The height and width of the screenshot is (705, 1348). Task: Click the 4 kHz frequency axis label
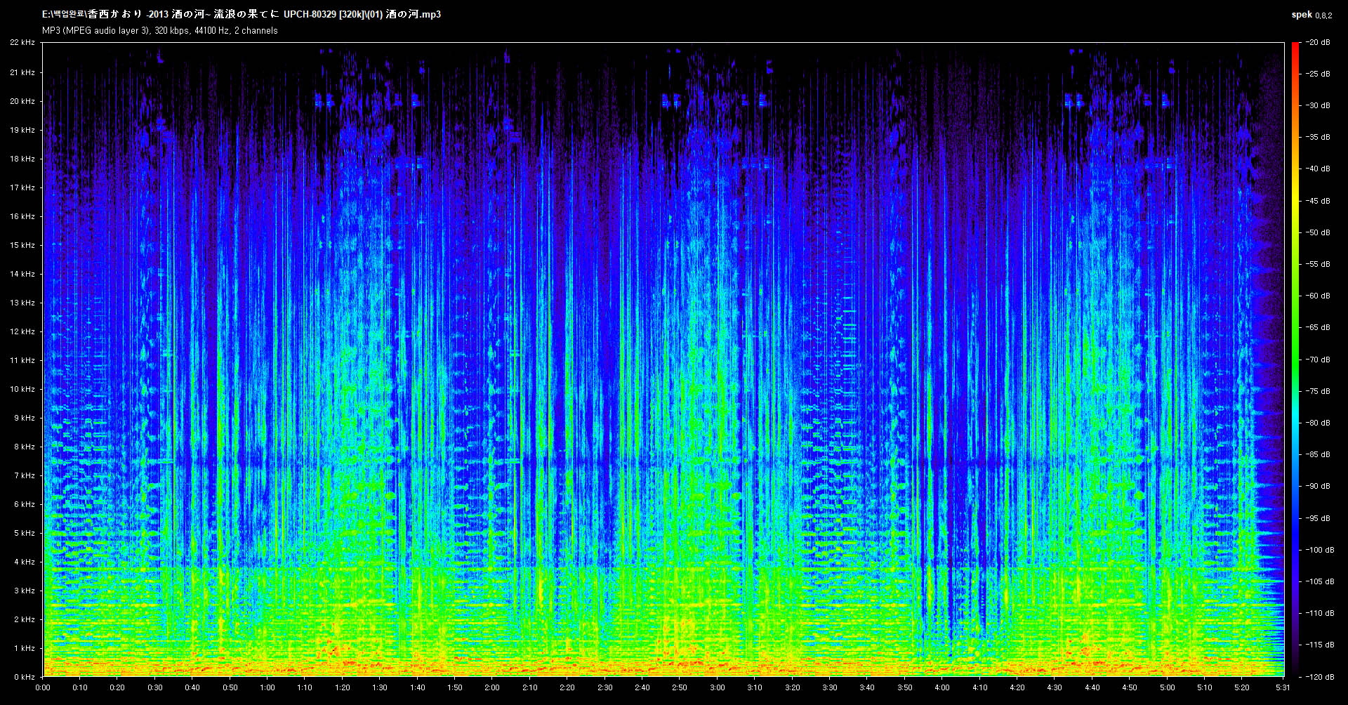pos(25,562)
